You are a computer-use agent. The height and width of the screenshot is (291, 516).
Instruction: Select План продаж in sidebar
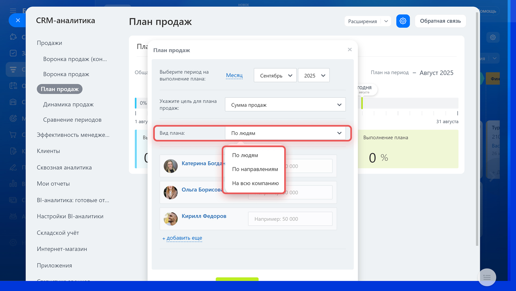(x=60, y=89)
